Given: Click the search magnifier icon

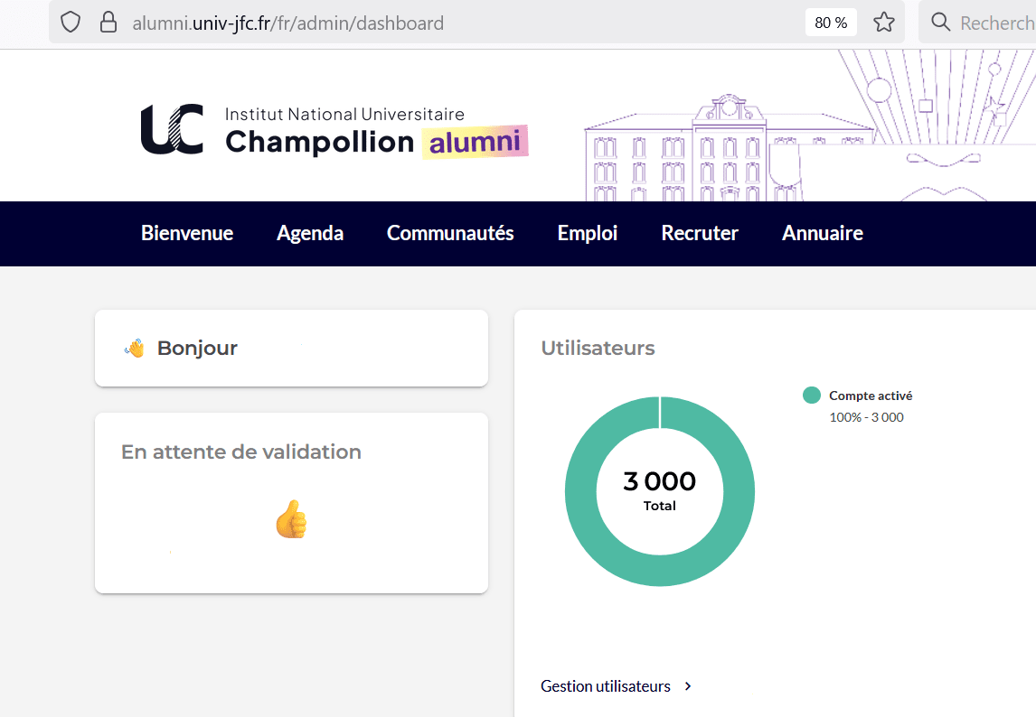Looking at the screenshot, I should 940,23.
